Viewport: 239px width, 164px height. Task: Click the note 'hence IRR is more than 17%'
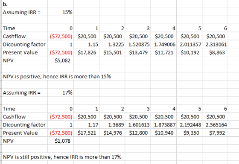point(87,157)
